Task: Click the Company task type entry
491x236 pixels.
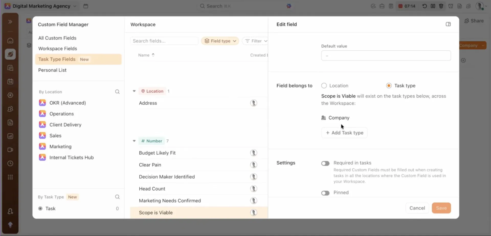Action: (335, 118)
